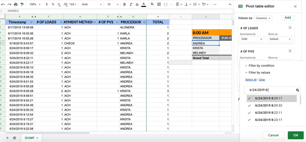Toggle strikethrough formatting
The image size is (306, 142).
click(x=137, y=4)
